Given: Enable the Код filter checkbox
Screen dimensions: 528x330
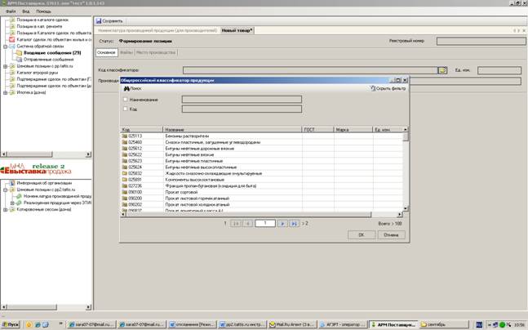Looking at the screenshot, I should point(125,109).
